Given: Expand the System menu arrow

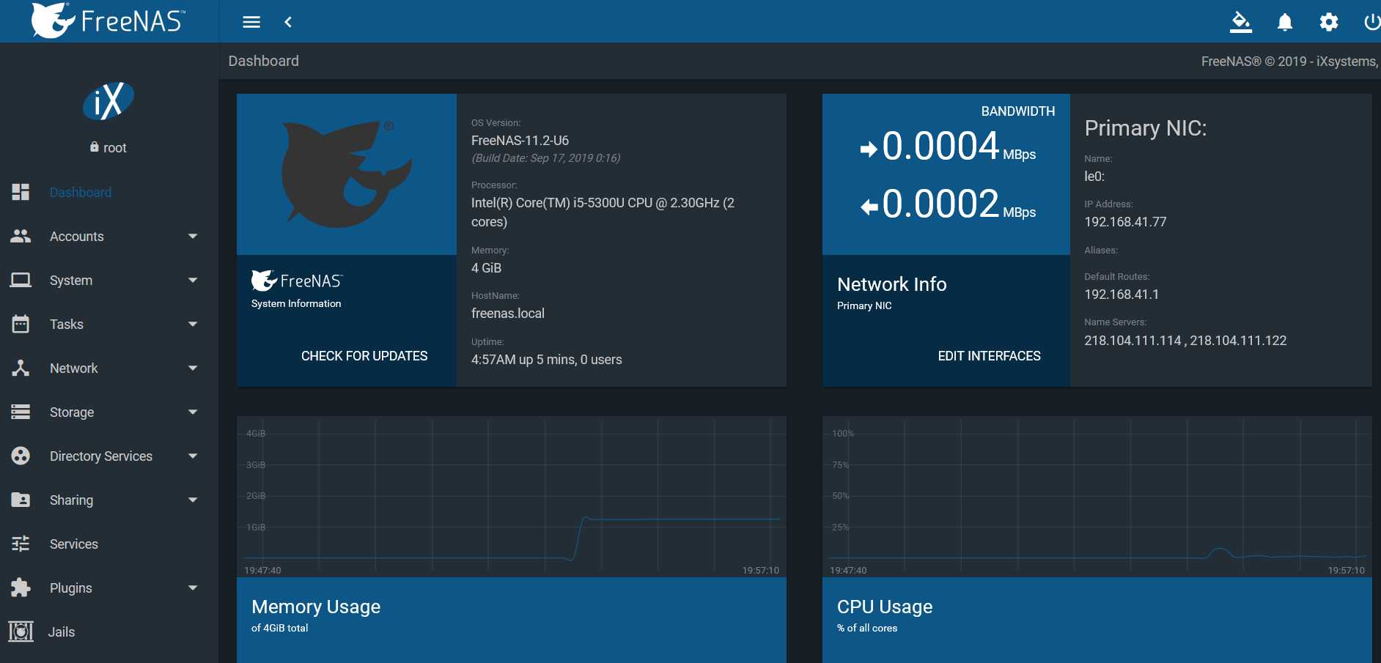Looking at the screenshot, I should 193,280.
